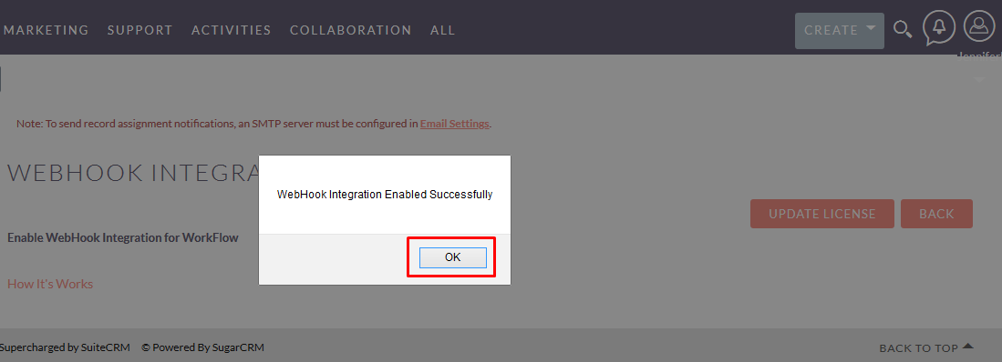Click the Powered By SugarCRM footer link
This screenshot has width=1002, height=362.
click(202, 347)
